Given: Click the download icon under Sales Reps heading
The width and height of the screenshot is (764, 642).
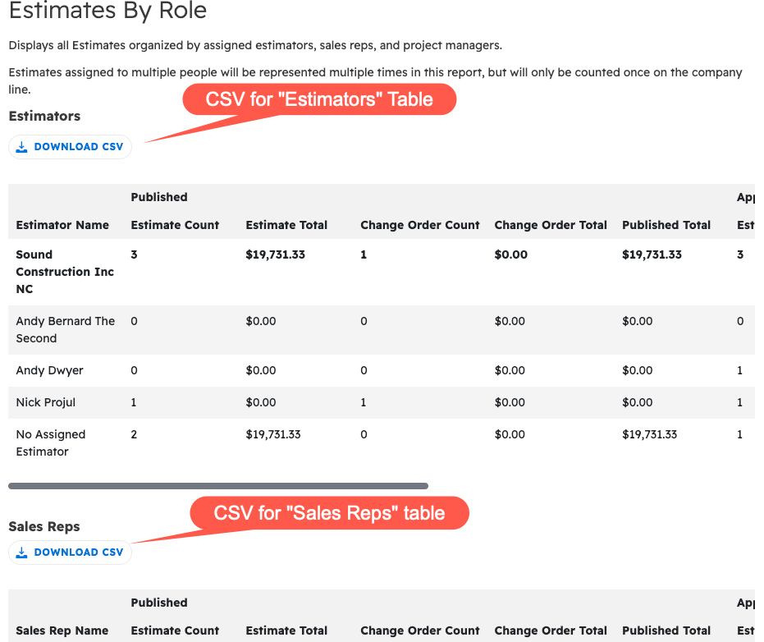Looking at the screenshot, I should [22, 553].
